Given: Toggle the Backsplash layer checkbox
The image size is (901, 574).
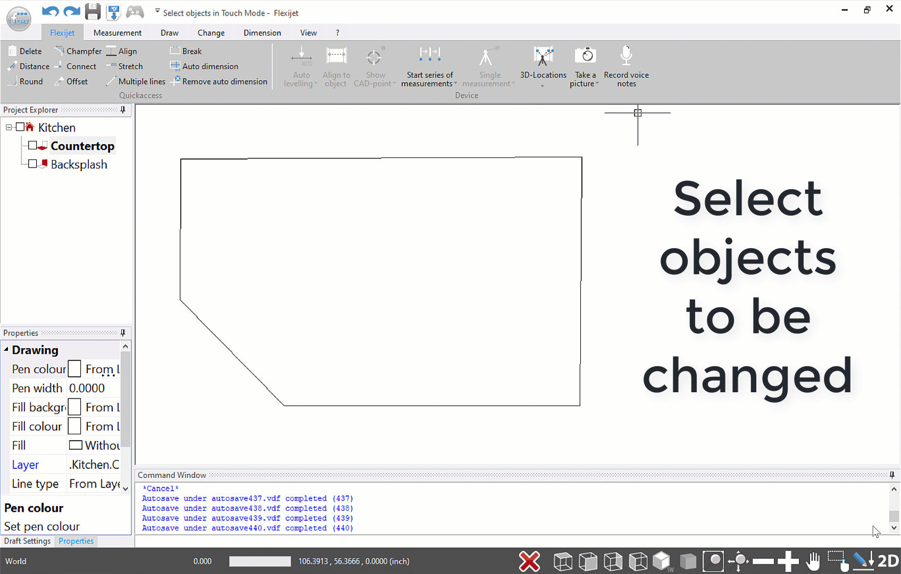Looking at the screenshot, I should pyautogui.click(x=32, y=164).
